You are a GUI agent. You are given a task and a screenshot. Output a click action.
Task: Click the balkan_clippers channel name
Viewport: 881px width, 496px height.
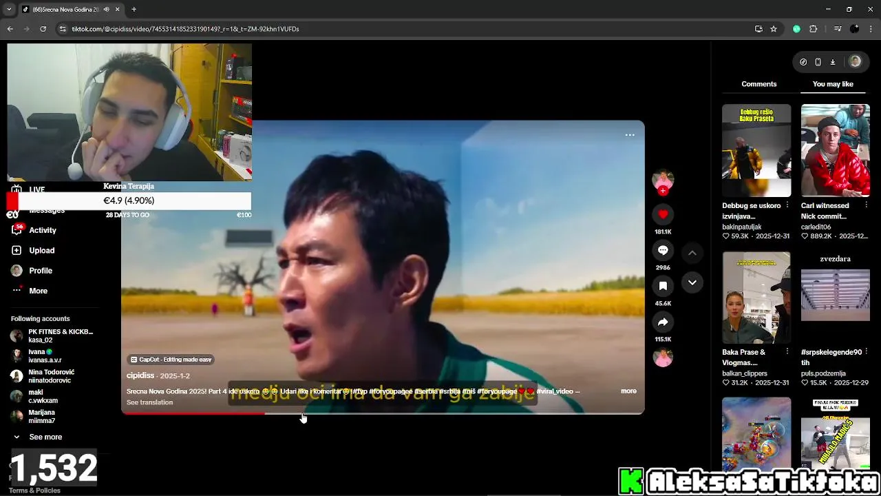coord(744,373)
